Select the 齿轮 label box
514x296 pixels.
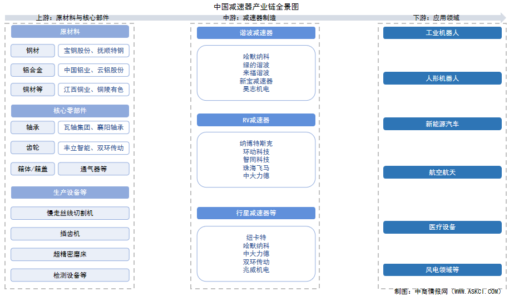pos(33,147)
